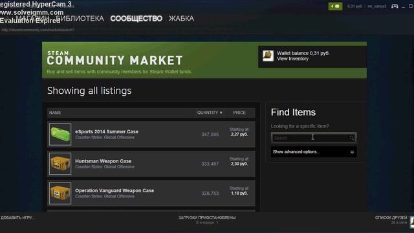The height and width of the screenshot is (233, 414).
Task: Open the green inbox notifications envelope
Action: coord(335,6)
